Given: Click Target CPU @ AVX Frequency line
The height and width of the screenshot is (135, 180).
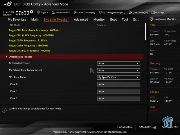Looking at the screenshot, I should [x=31, y=35].
